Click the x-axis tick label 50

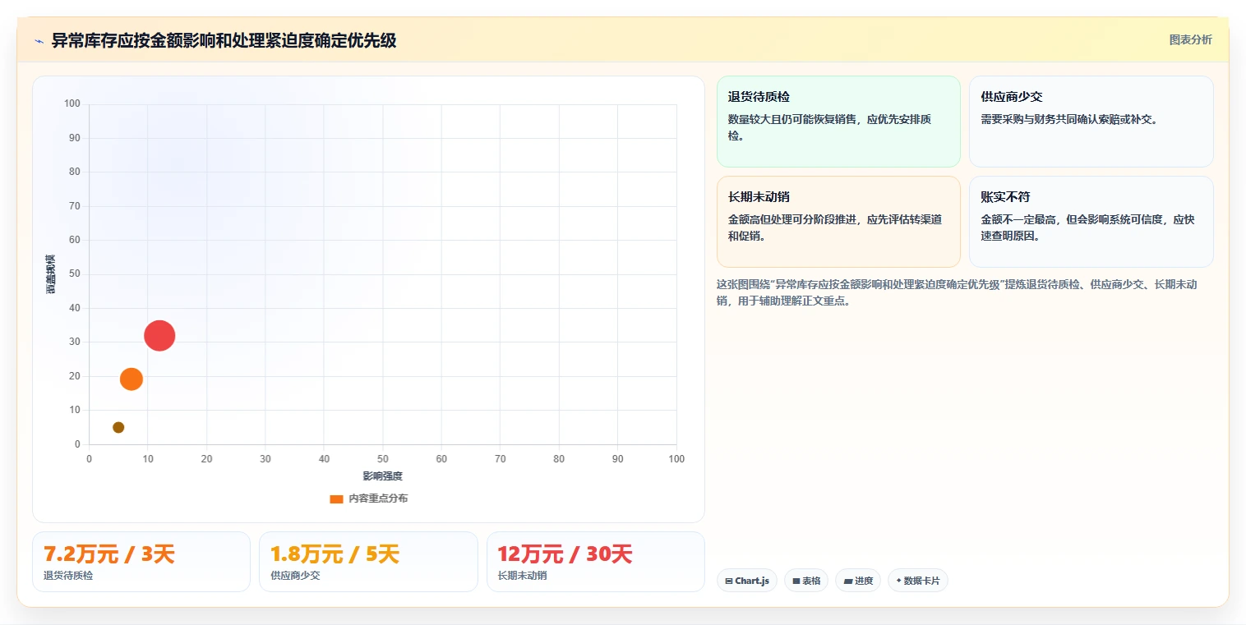tap(383, 459)
